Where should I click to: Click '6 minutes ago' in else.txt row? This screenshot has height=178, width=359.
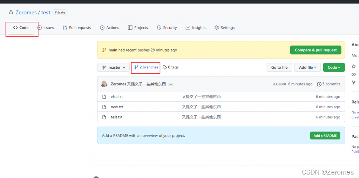[328, 97]
